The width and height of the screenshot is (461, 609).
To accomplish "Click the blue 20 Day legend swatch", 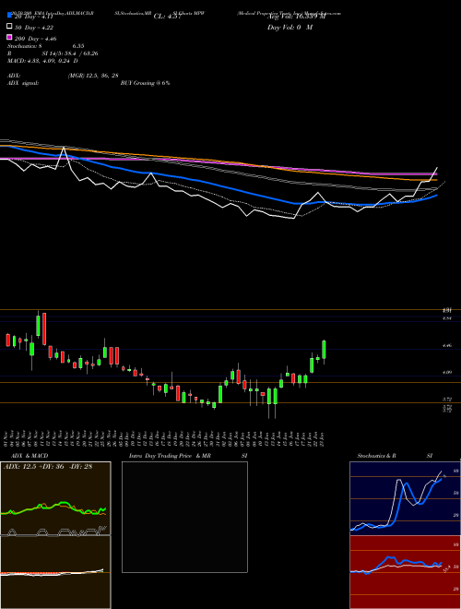I will tap(9, 15).
